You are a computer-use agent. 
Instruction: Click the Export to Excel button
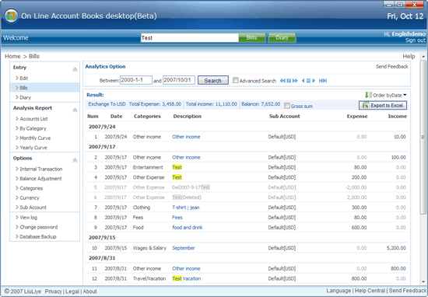pyautogui.click(x=383, y=105)
